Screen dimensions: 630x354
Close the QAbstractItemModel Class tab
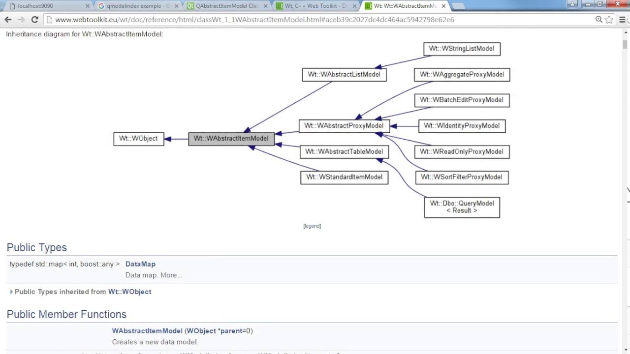click(266, 6)
